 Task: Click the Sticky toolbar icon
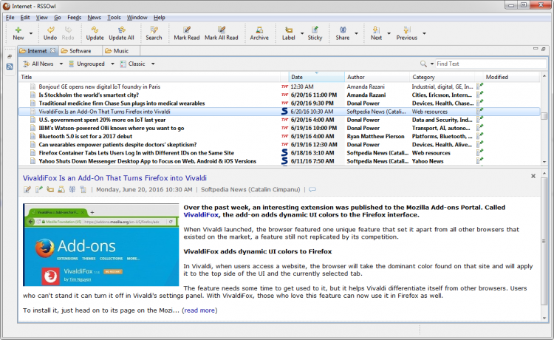(315, 30)
